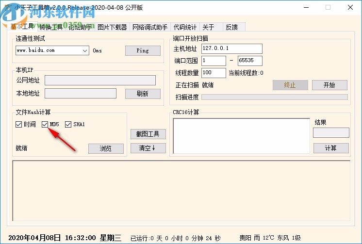Viewport: 362px width, 244px height.
Task: Click 计算 to compute CRC16
Action: pyautogui.click(x=331, y=148)
